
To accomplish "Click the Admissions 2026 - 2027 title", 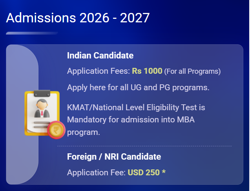I will tap(78, 18).
